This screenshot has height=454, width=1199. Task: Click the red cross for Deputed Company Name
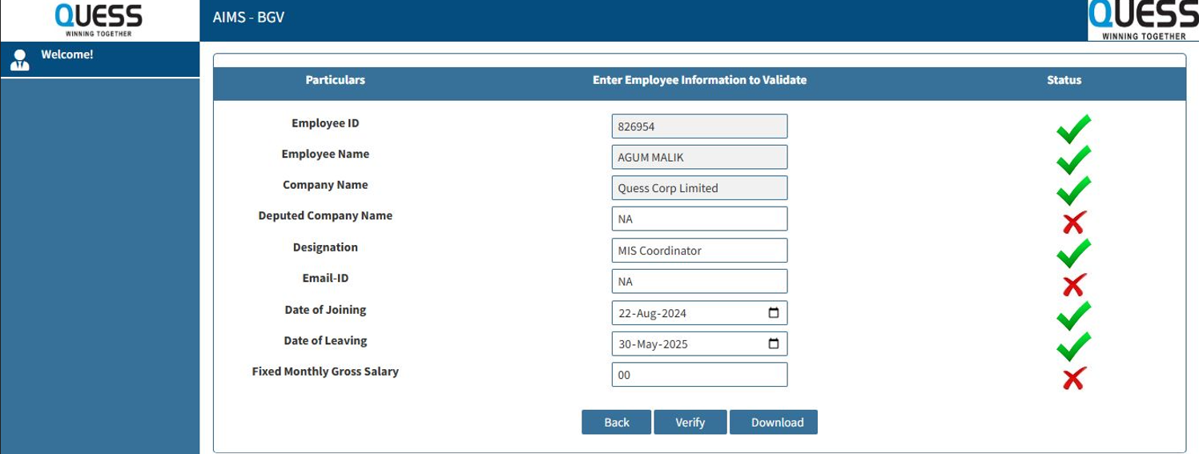click(1073, 223)
